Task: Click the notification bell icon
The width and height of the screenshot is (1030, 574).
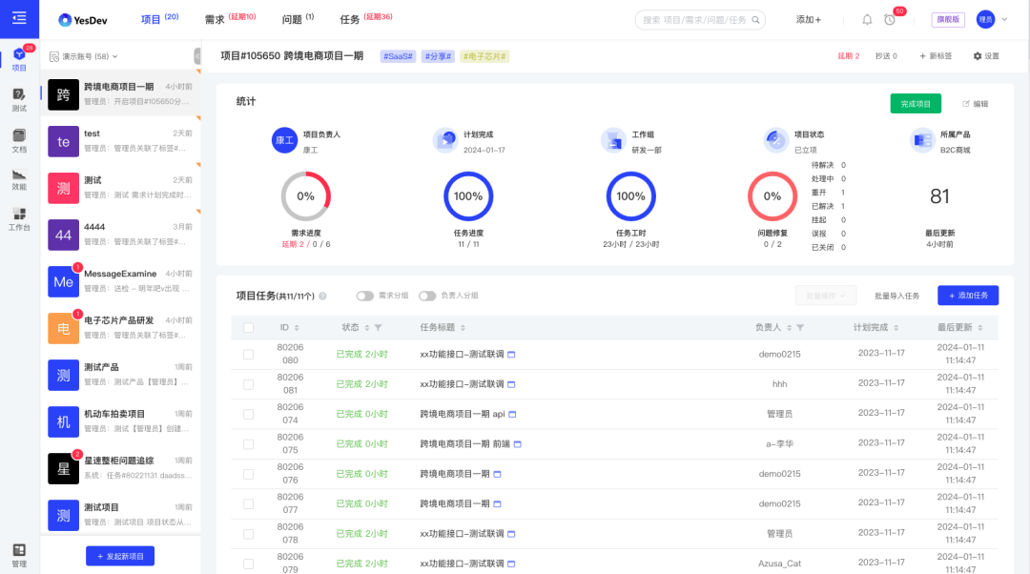Action: click(868, 19)
